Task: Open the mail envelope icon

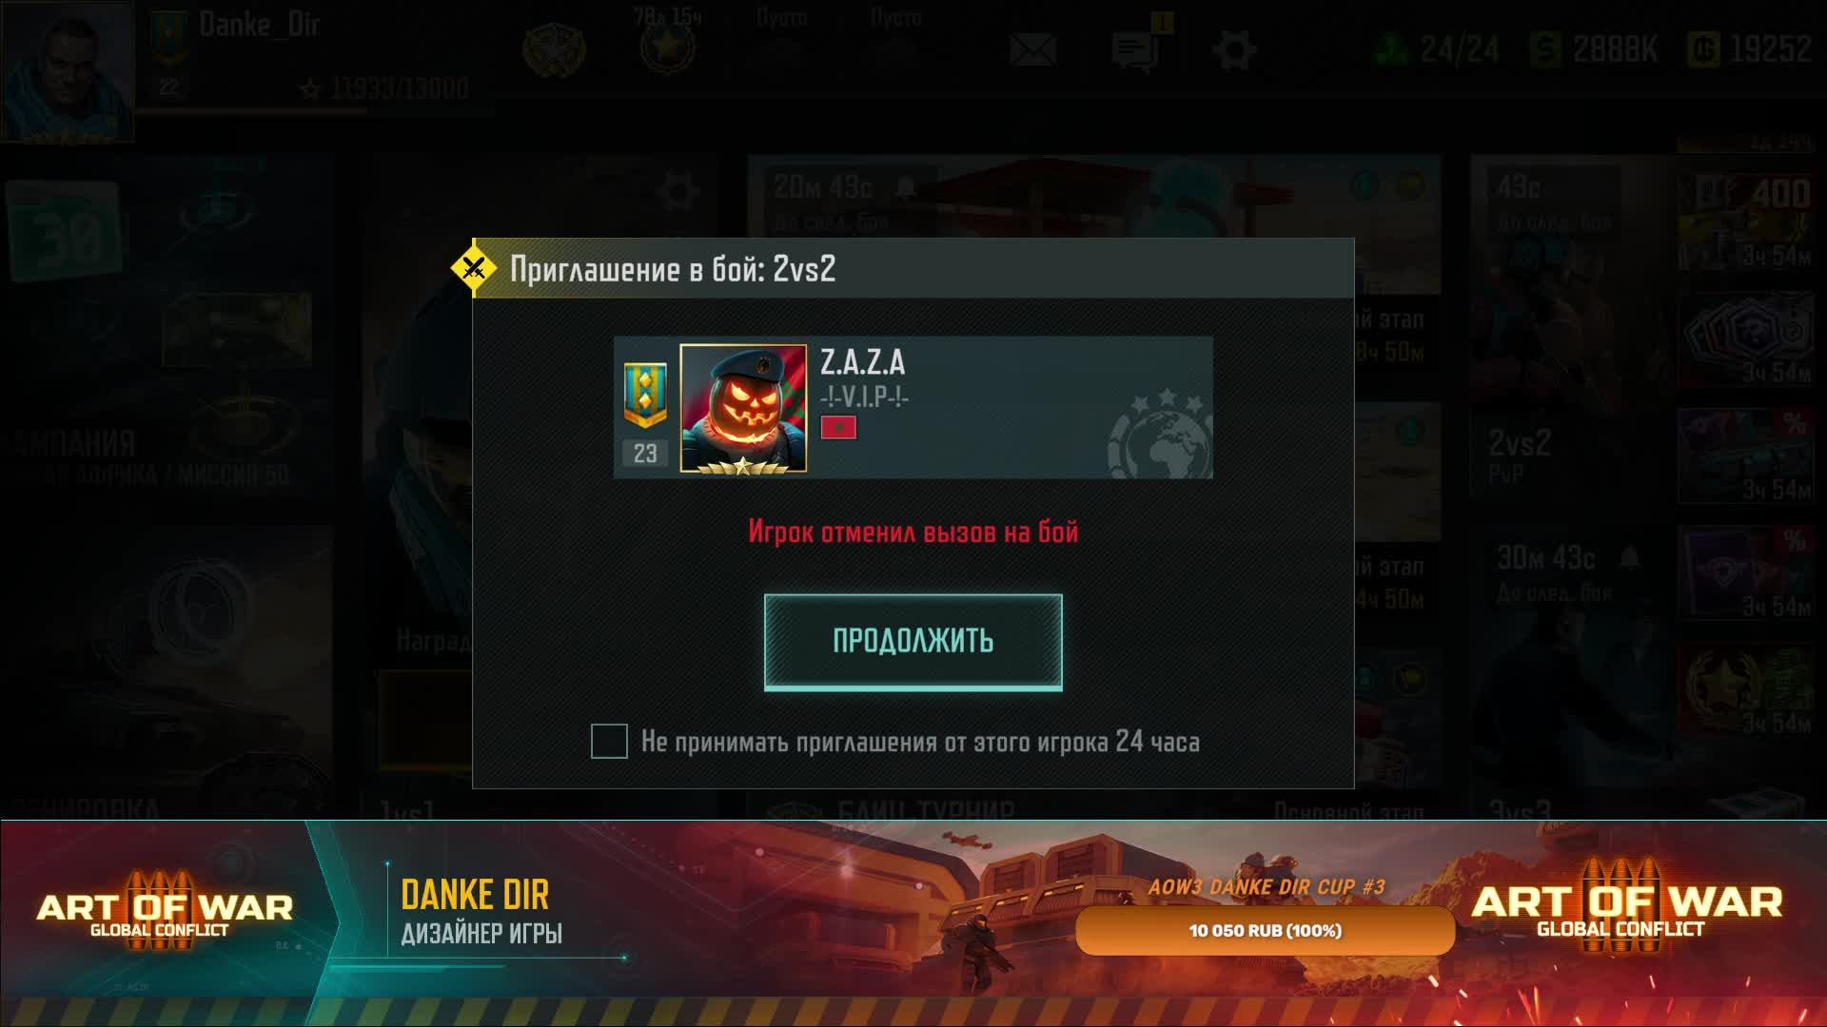Action: click(x=1032, y=49)
